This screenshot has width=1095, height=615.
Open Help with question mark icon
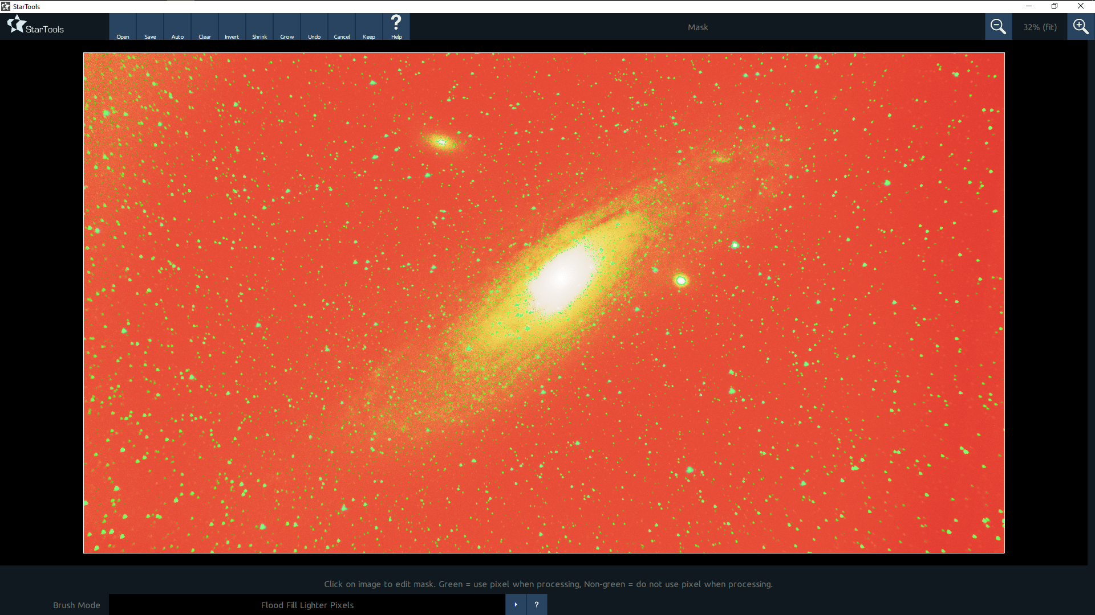click(x=396, y=27)
